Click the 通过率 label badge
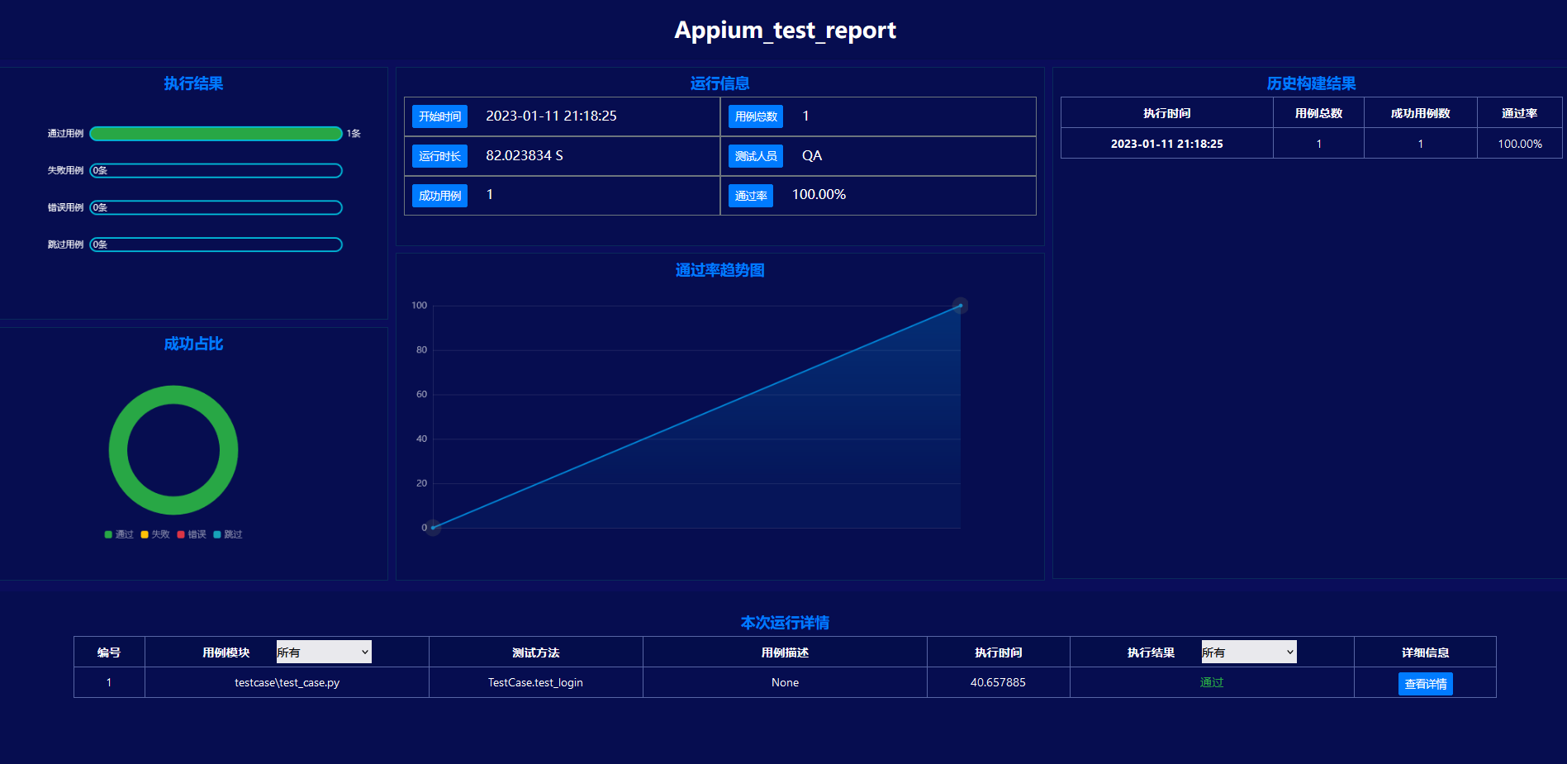 pos(751,196)
